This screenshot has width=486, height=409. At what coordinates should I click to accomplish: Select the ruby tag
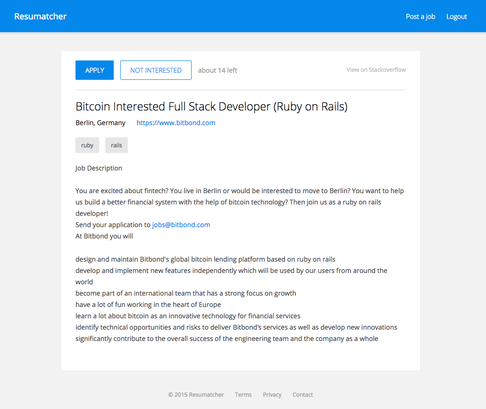[x=87, y=145]
